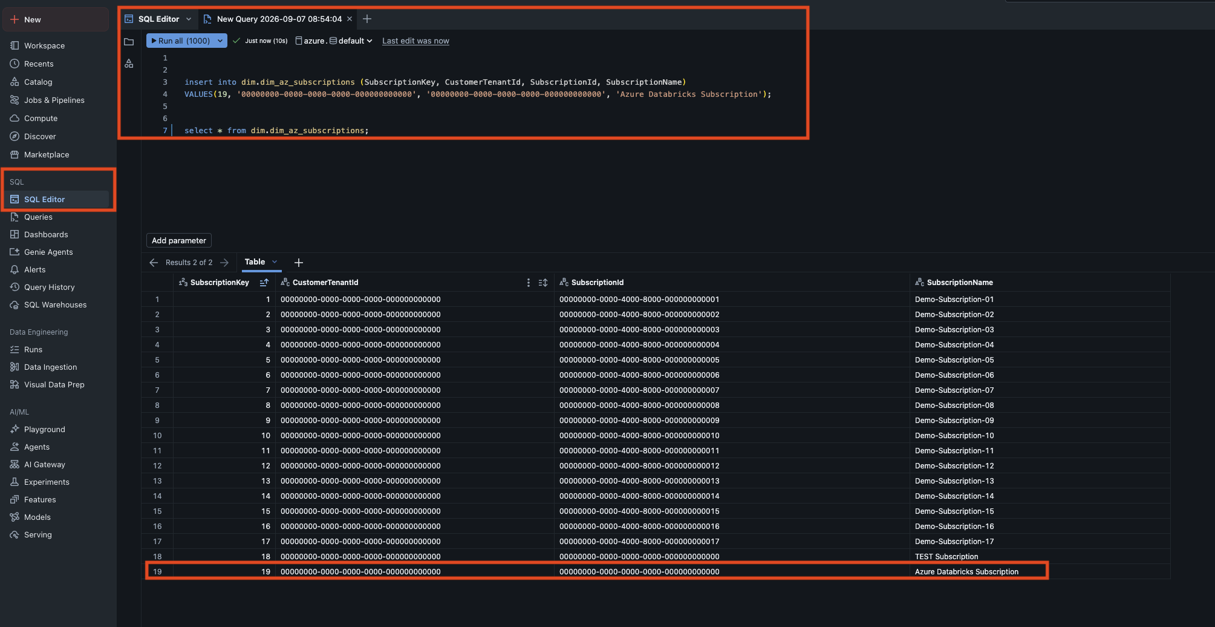Expand the azure.default catalog selector

pos(334,41)
